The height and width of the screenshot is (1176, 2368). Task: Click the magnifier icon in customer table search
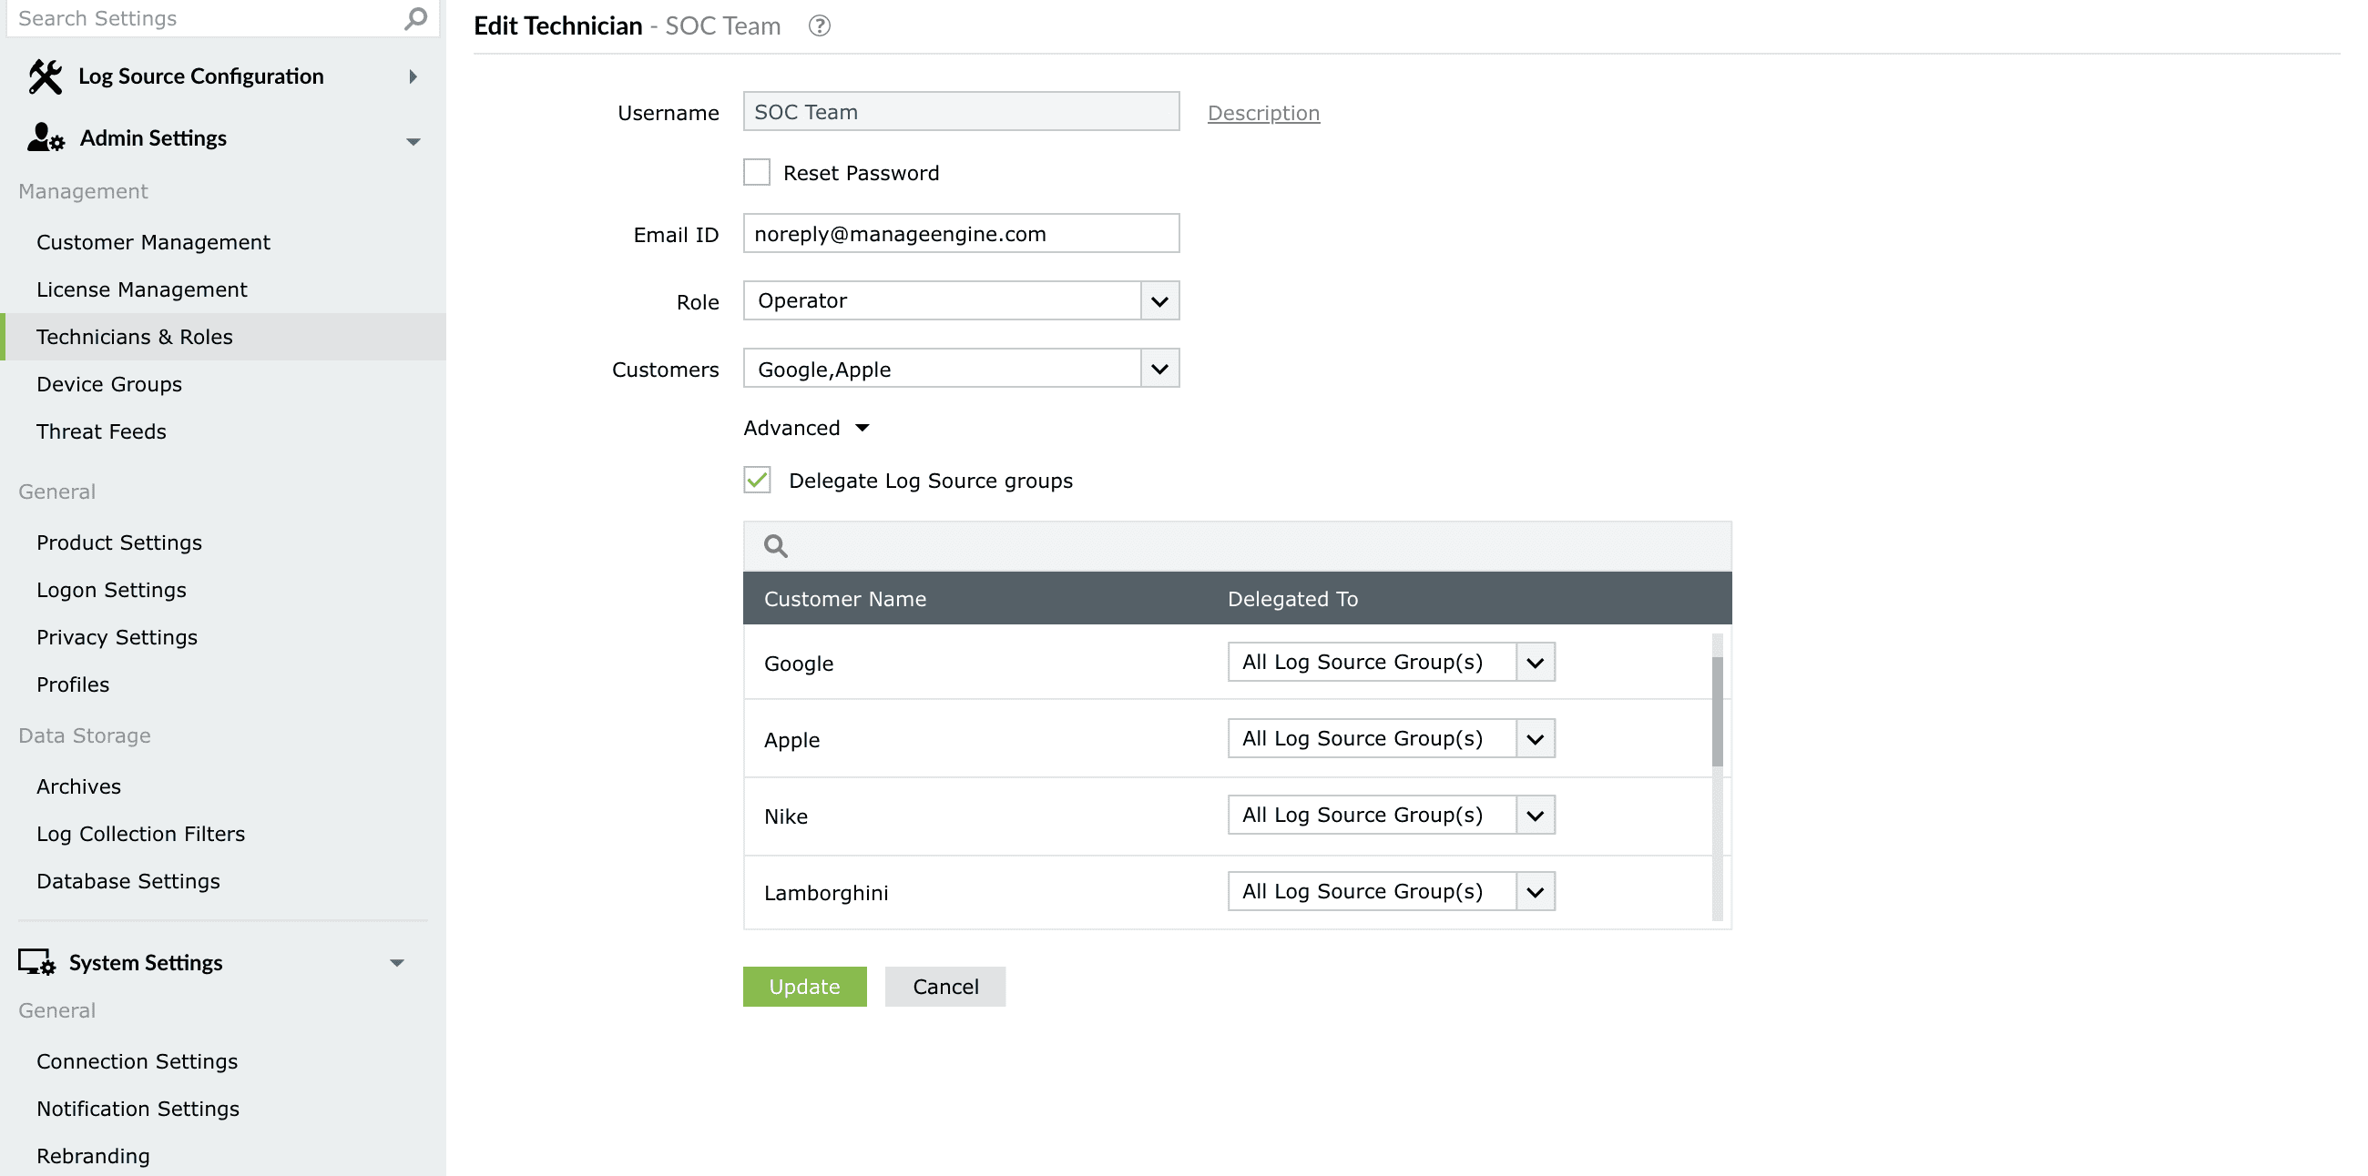pos(776,547)
